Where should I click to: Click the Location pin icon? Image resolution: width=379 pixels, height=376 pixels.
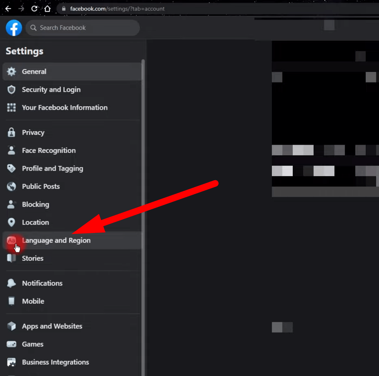pos(11,222)
